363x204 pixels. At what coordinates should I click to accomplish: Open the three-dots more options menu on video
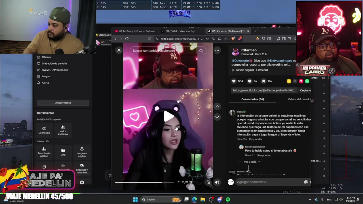click(x=217, y=50)
